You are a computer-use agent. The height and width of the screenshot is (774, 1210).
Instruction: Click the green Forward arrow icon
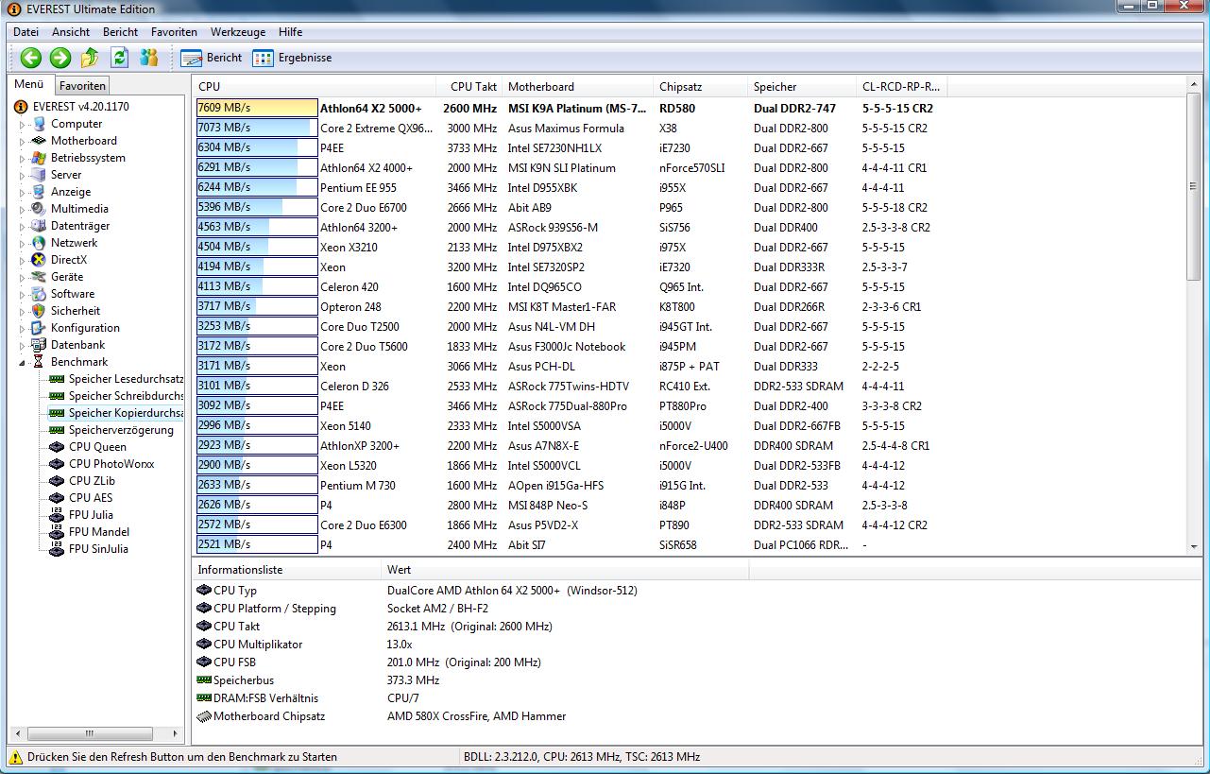[x=60, y=58]
